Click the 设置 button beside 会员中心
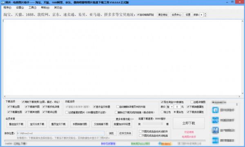Viewport: 245px width, 147px height. pos(188,15)
